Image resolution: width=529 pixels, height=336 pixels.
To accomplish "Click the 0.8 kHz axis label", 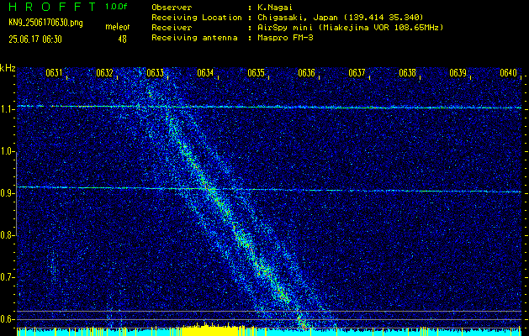I will point(6,235).
